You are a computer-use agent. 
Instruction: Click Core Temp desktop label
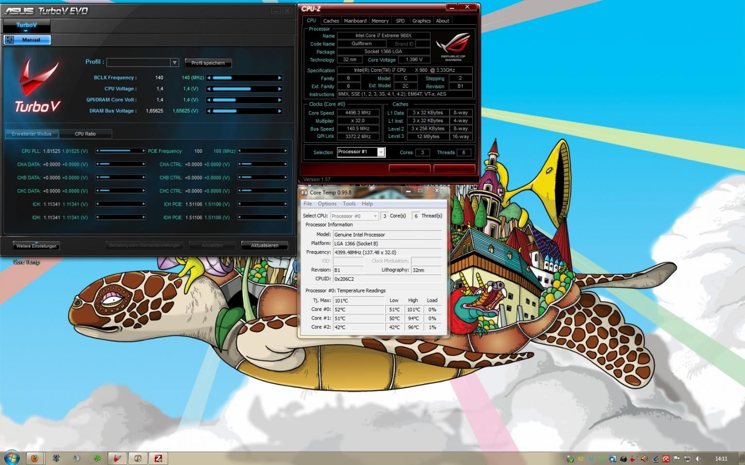click(26, 262)
